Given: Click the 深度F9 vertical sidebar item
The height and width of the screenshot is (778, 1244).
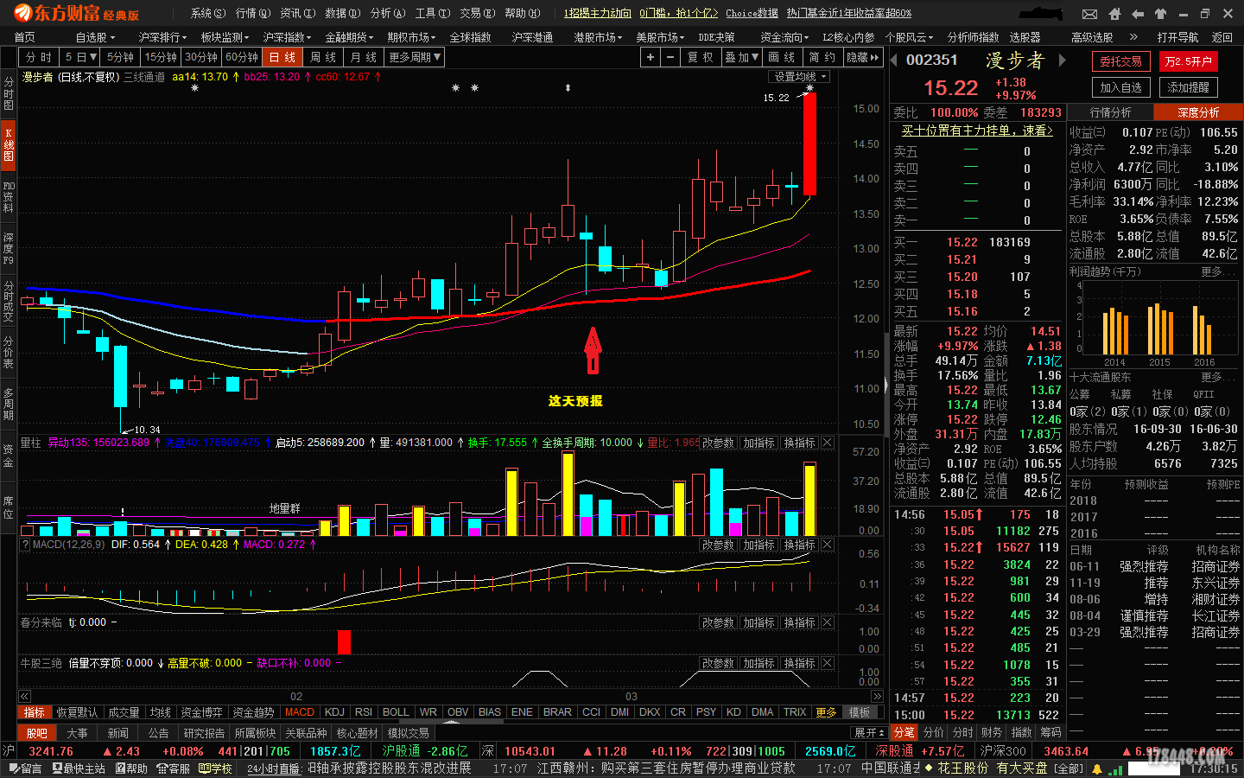Looking at the screenshot, I should point(9,248).
